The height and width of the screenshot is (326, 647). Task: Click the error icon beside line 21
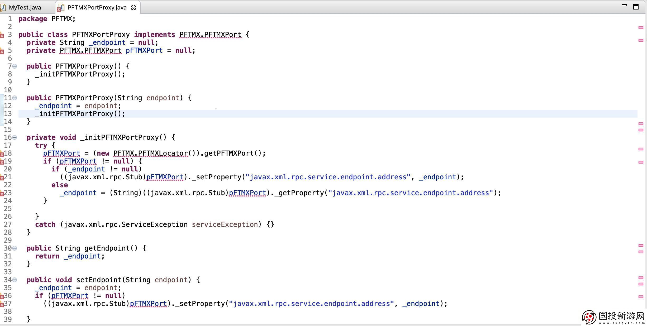[x=2, y=178]
